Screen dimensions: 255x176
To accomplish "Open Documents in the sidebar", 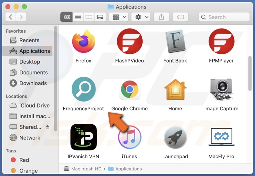I will [27, 72].
